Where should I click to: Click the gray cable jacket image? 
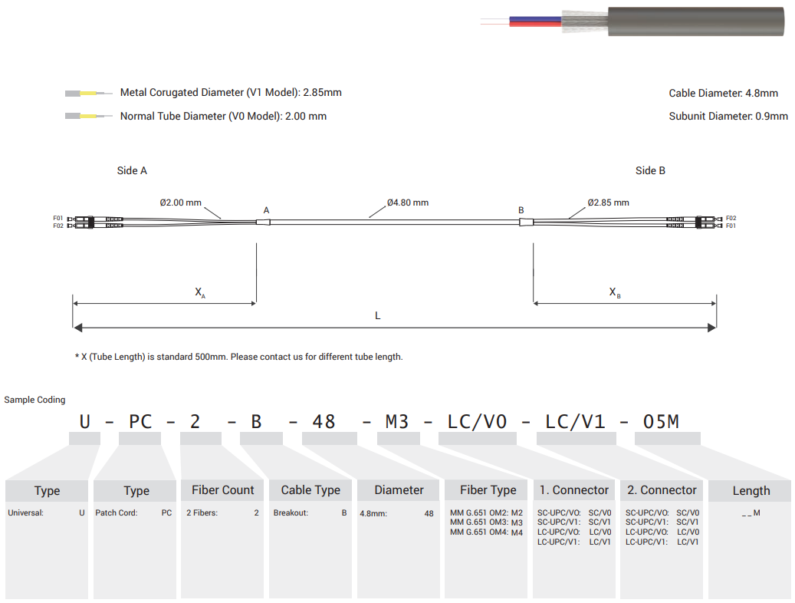click(x=698, y=21)
